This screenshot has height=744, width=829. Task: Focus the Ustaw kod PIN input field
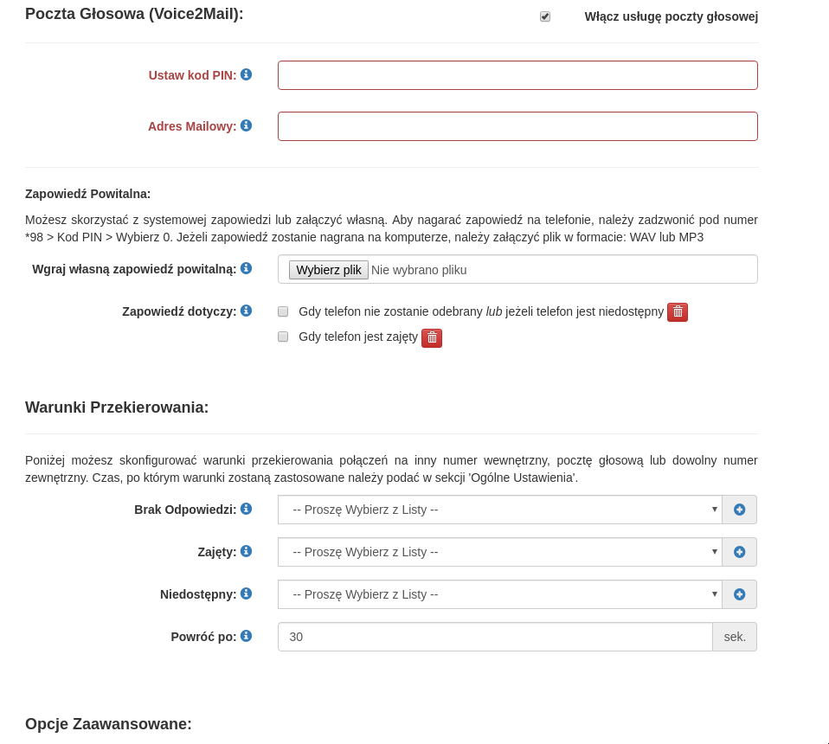pyautogui.click(x=517, y=75)
